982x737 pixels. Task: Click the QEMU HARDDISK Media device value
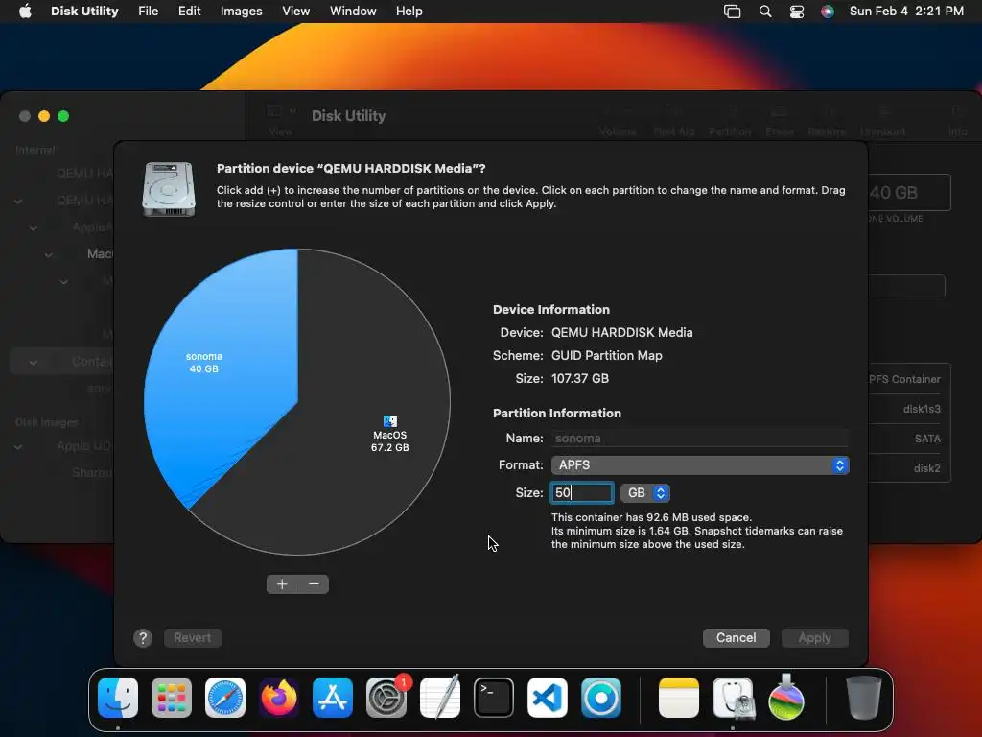pyautogui.click(x=621, y=333)
